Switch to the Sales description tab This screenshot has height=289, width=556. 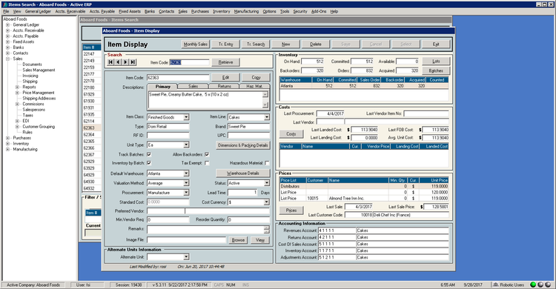(193, 86)
